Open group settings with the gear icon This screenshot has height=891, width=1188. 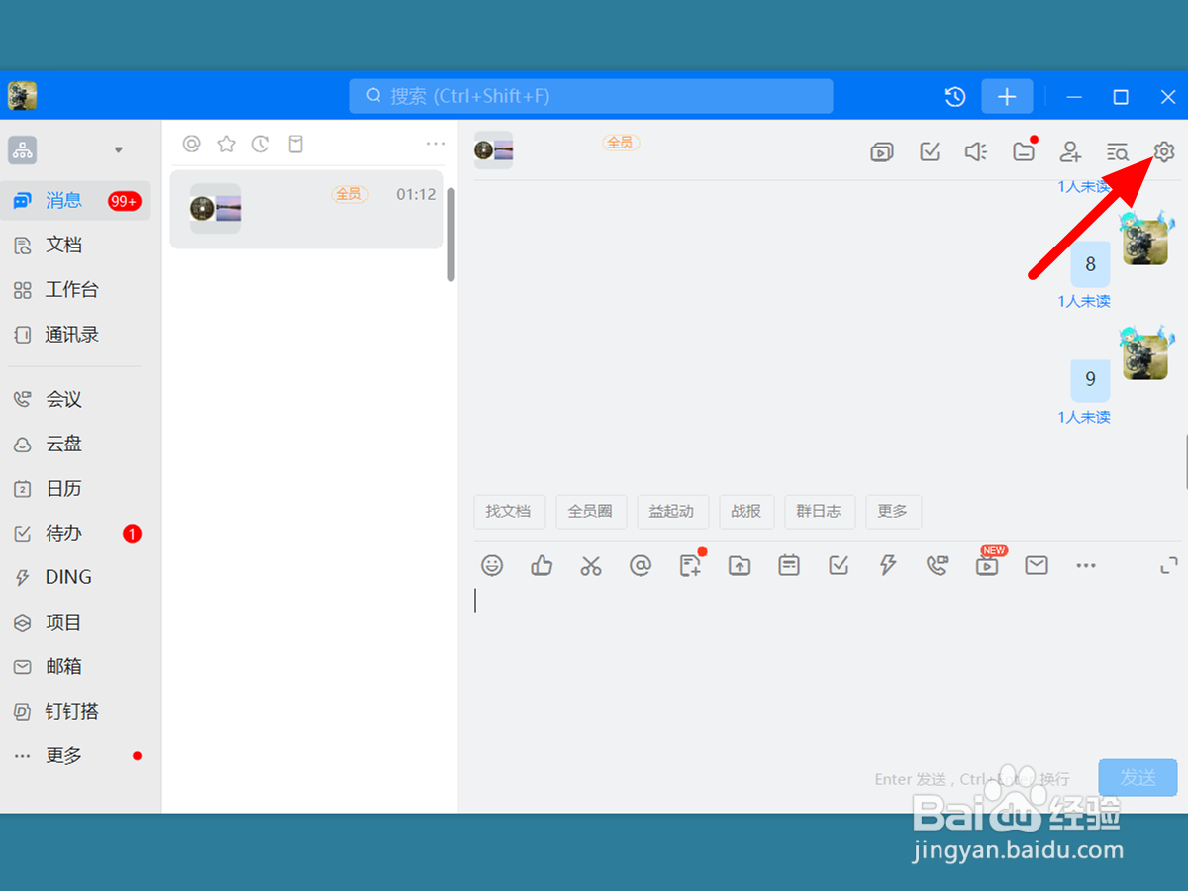(x=1163, y=152)
